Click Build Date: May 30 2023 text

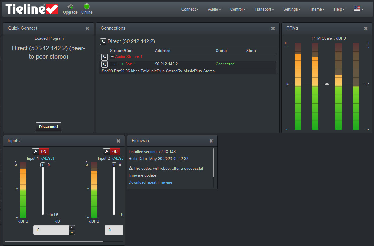click(x=159, y=159)
